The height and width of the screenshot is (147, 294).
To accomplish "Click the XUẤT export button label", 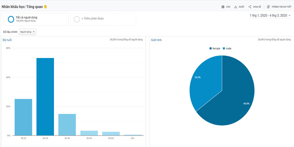I will coord(241,7).
